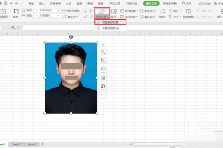This screenshot has width=223, height=148.
Task: Add a new sheet with plus button
Action: (42, 144)
